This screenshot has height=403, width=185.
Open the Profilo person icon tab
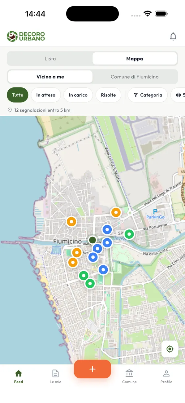166,373
